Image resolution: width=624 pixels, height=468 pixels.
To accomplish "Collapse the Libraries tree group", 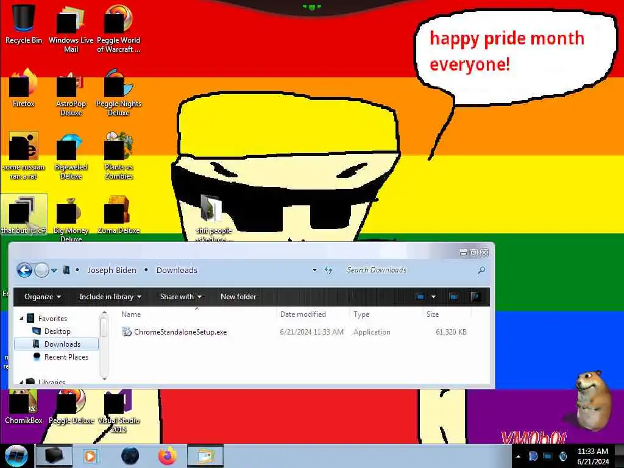I will [x=21, y=381].
